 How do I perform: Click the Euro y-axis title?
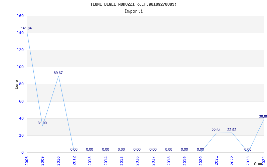click(16, 85)
